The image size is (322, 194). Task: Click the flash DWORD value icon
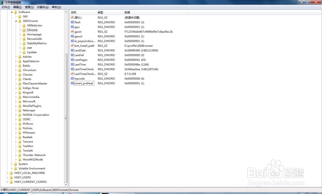point(72,22)
